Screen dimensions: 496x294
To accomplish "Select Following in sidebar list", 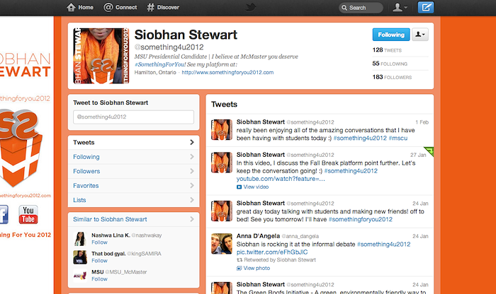I will point(133,157).
